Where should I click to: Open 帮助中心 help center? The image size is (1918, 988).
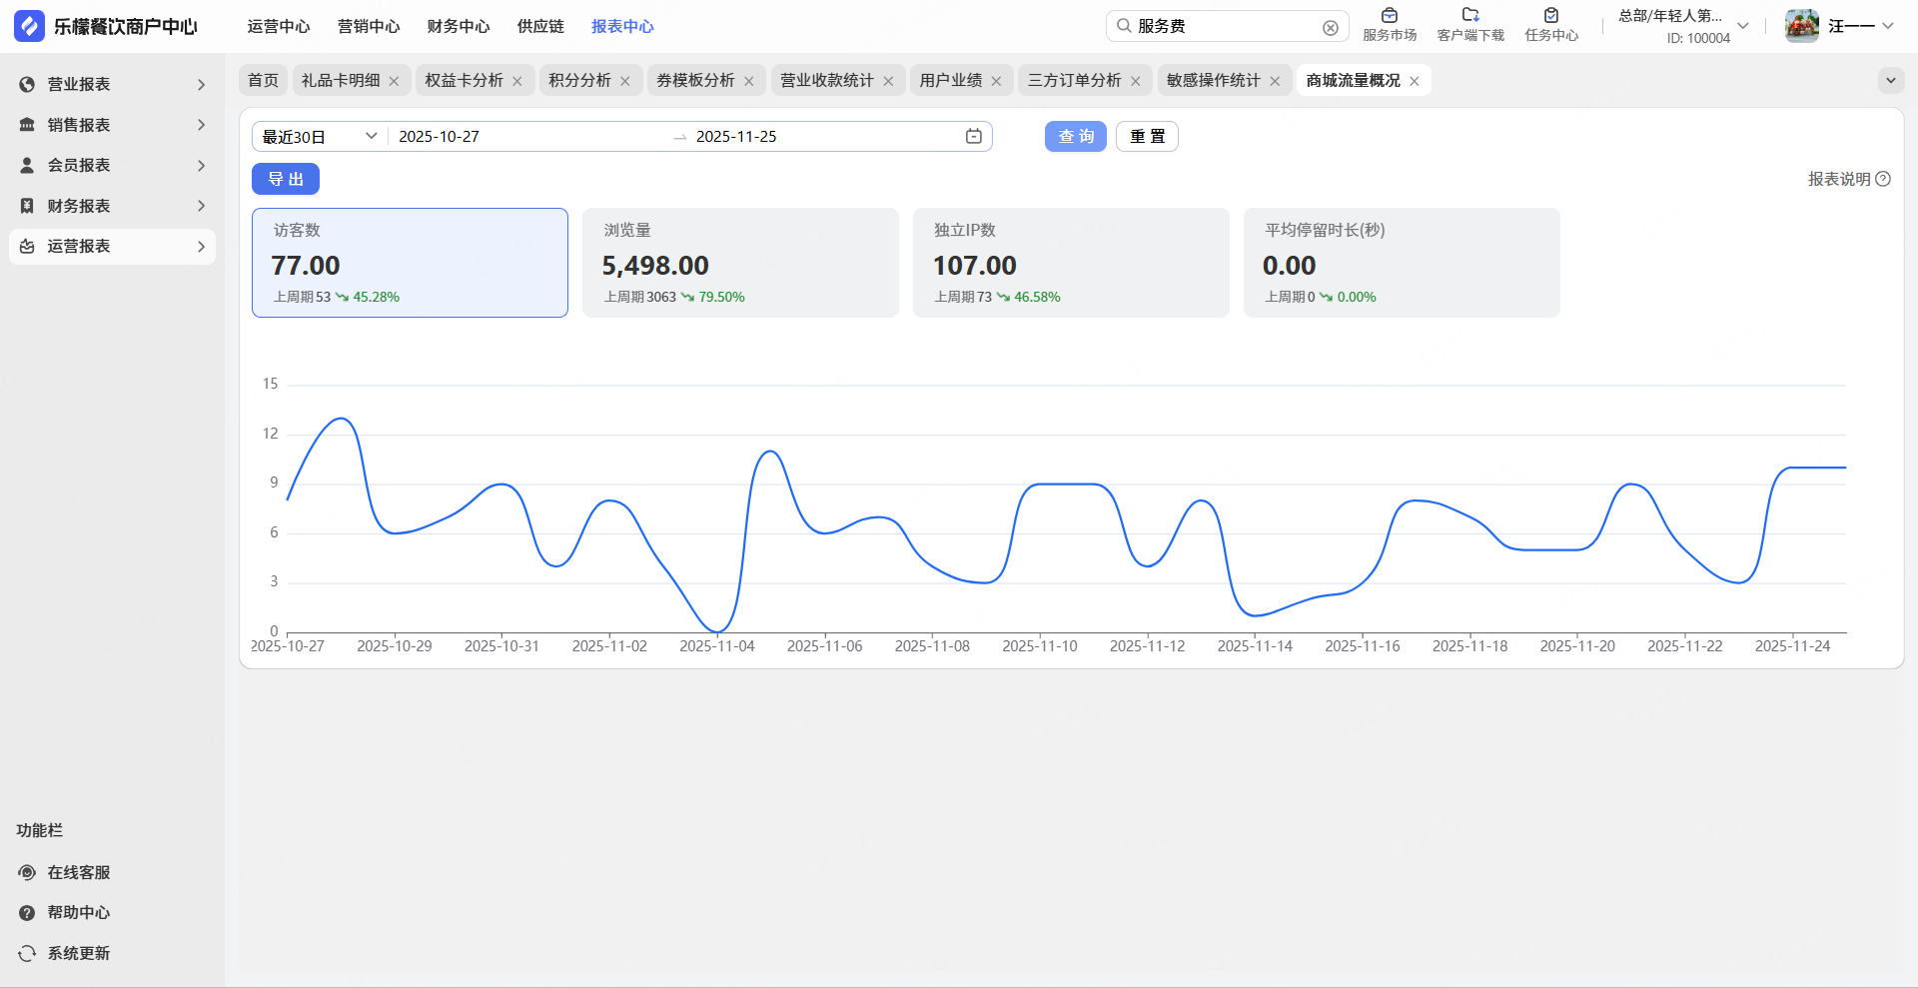(78, 912)
